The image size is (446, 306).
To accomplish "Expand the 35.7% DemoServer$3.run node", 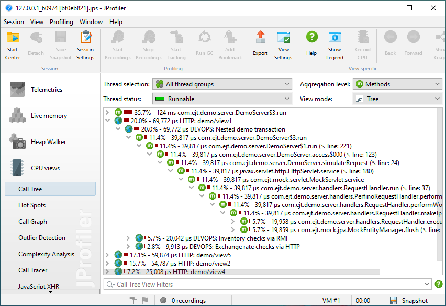I will (107, 113).
